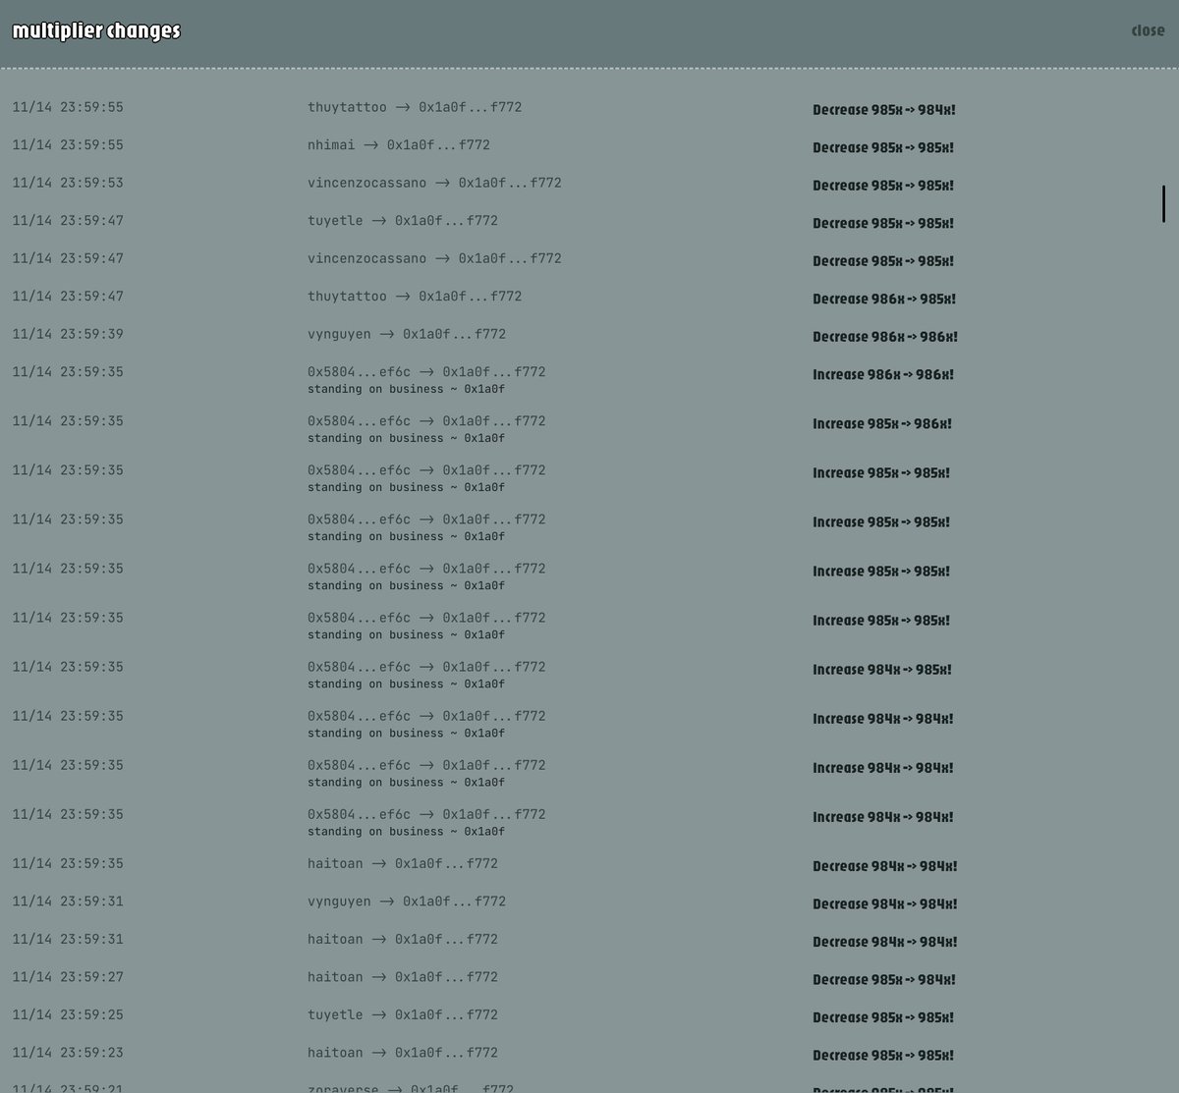Click haitoan in the 23:59:31 row
This screenshot has width=1179, height=1093.
point(335,940)
